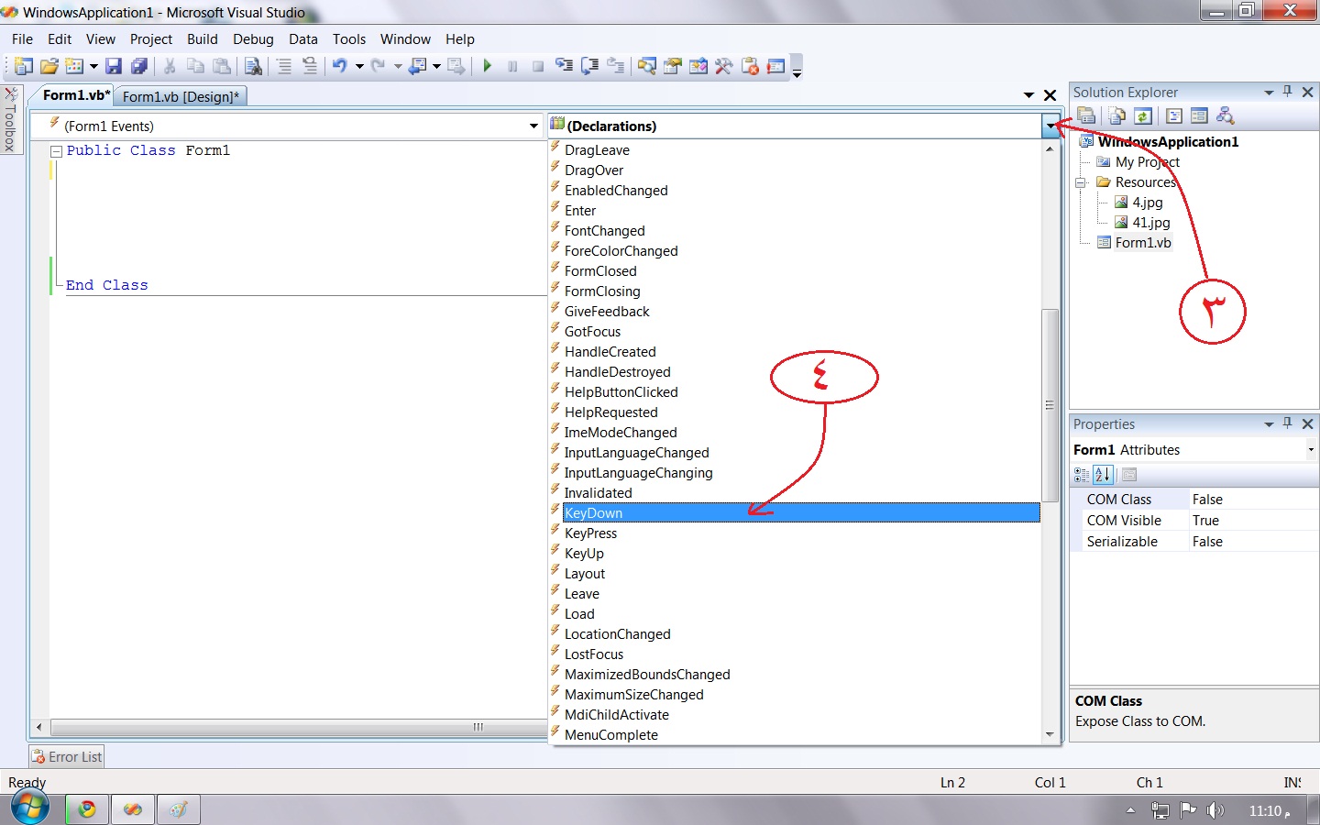Open the Form1 Attributes object dropdown
Image resolution: width=1320 pixels, height=825 pixels.
point(1311,449)
